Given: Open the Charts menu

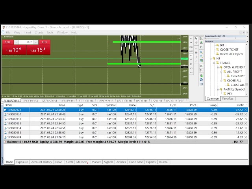Looking at the screenshot, I should [x=39, y=32].
